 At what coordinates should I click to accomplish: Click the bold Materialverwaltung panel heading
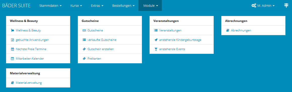(x=25, y=73)
